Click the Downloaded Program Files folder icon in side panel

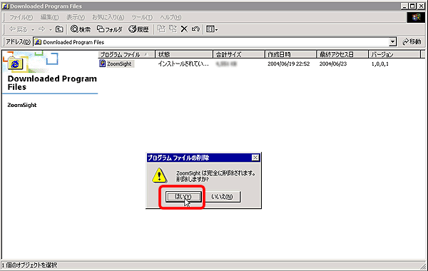(15, 63)
